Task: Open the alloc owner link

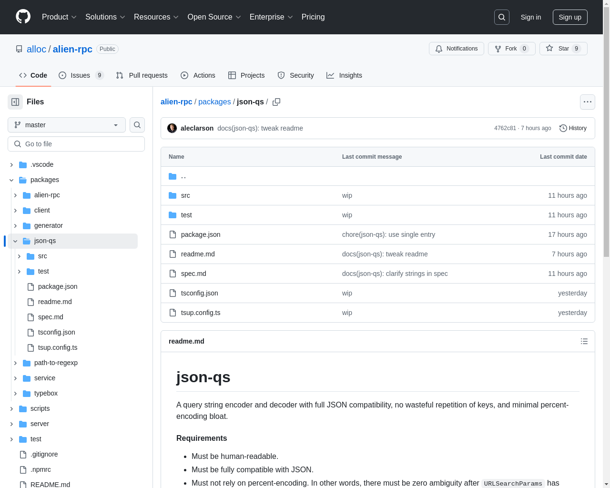Action: click(x=36, y=49)
